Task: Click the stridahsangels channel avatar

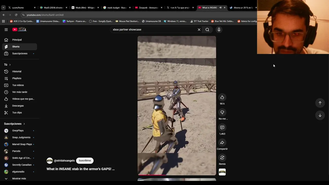Action: (50, 161)
